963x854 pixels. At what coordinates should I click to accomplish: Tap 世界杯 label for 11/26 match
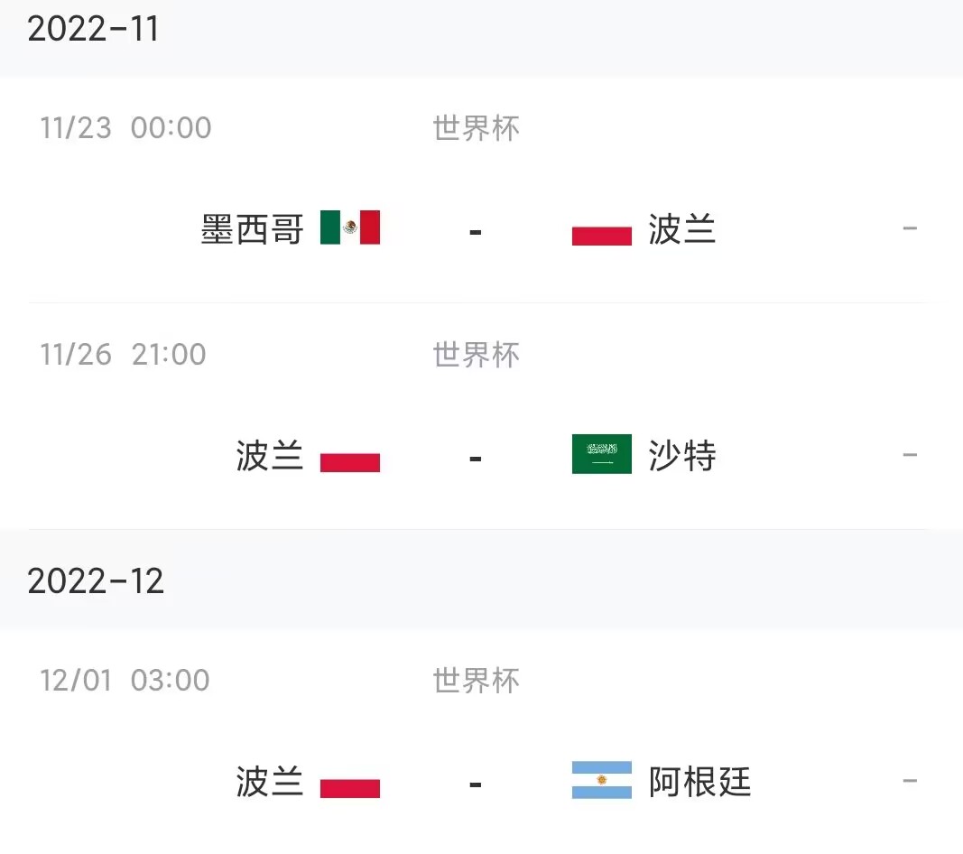coord(476,355)
